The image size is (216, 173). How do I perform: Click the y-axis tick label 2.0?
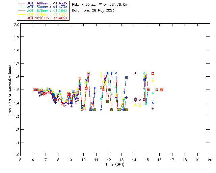17,25
